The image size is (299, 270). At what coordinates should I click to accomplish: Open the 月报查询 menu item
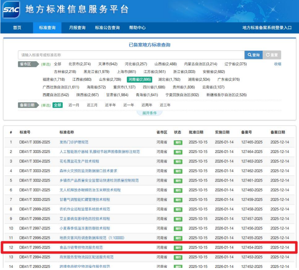(x=77, y=28)
